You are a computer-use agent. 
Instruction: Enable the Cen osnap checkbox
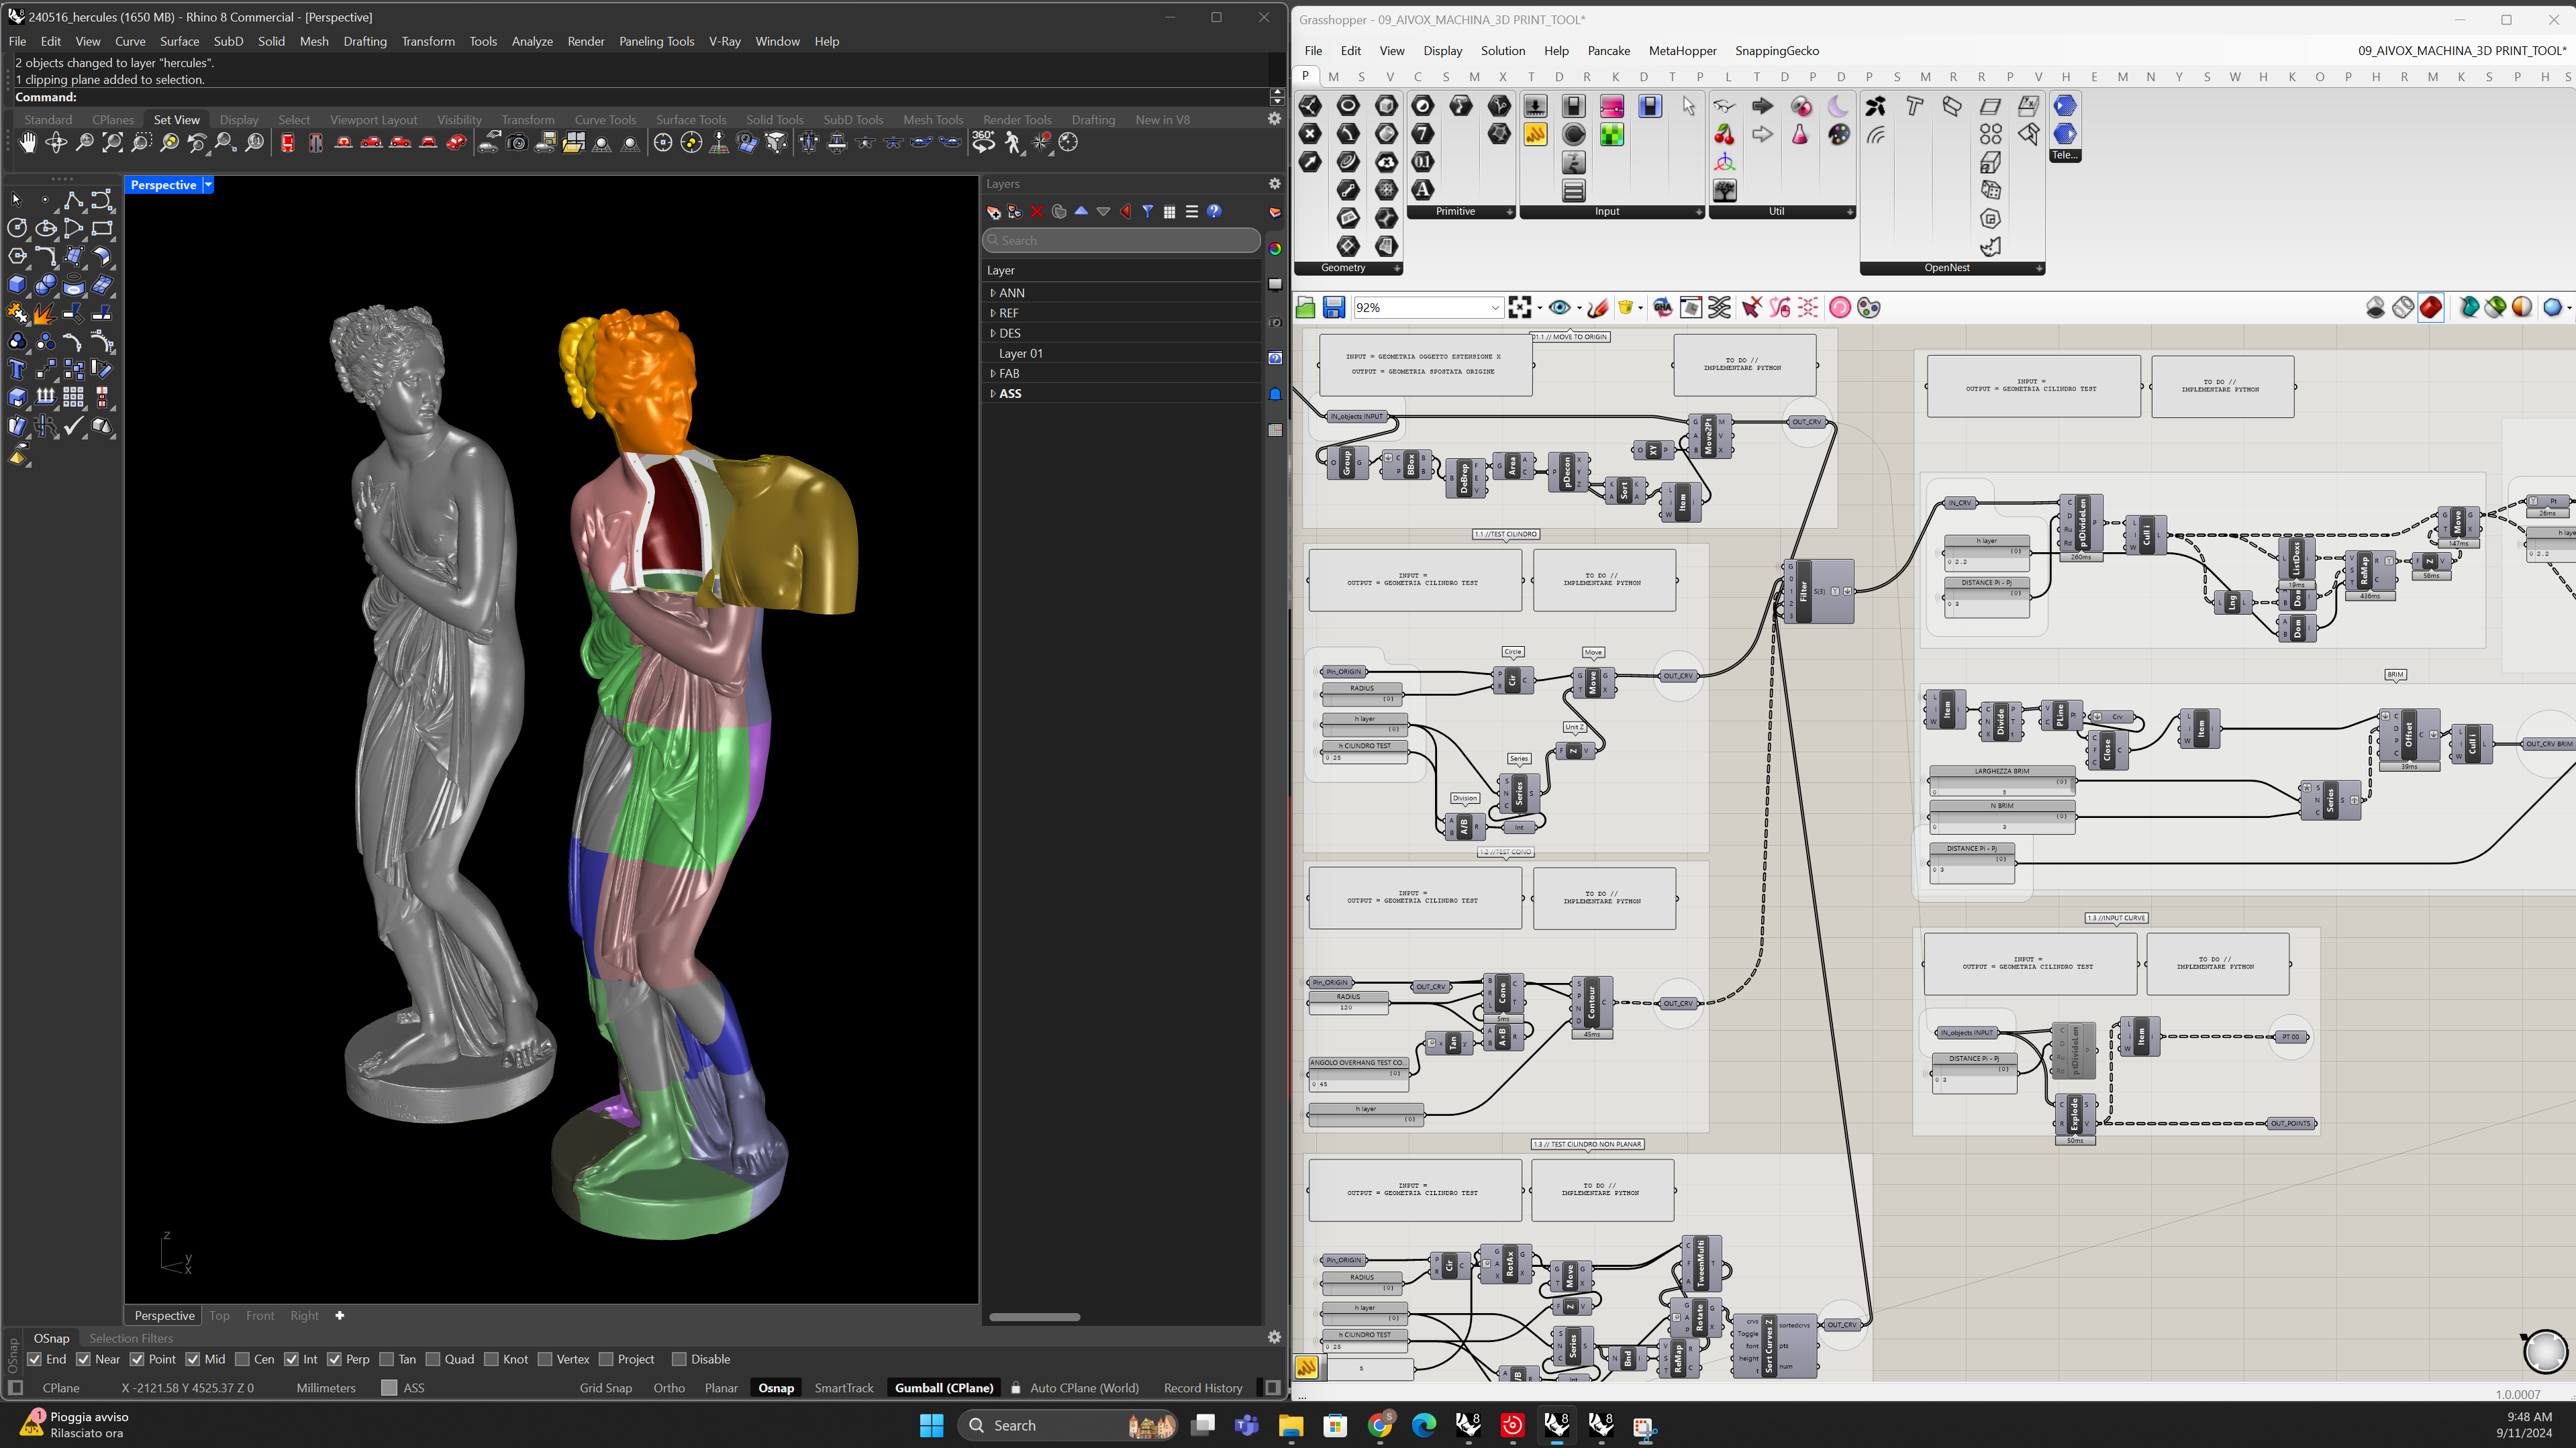pyautogui.click(x=242, y=1359)
